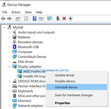Click the Display adapters category icon
111x109 pixels.
point(14,66)
